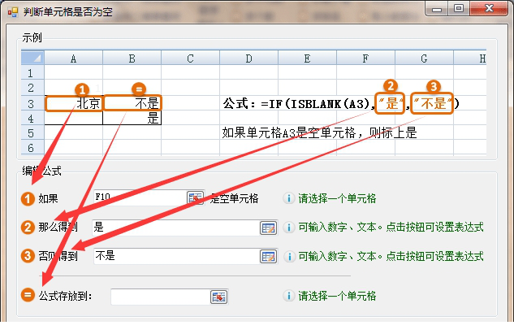Click the 请选择一个单元格 hint next to 如果
This screenshot has width=514, height=334.
click(337, 198)
